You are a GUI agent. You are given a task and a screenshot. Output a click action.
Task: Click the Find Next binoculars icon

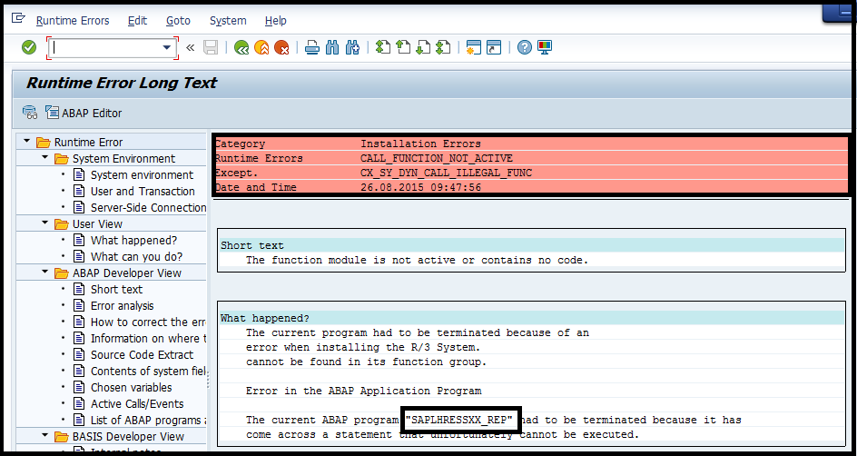(x=352, y=47)
